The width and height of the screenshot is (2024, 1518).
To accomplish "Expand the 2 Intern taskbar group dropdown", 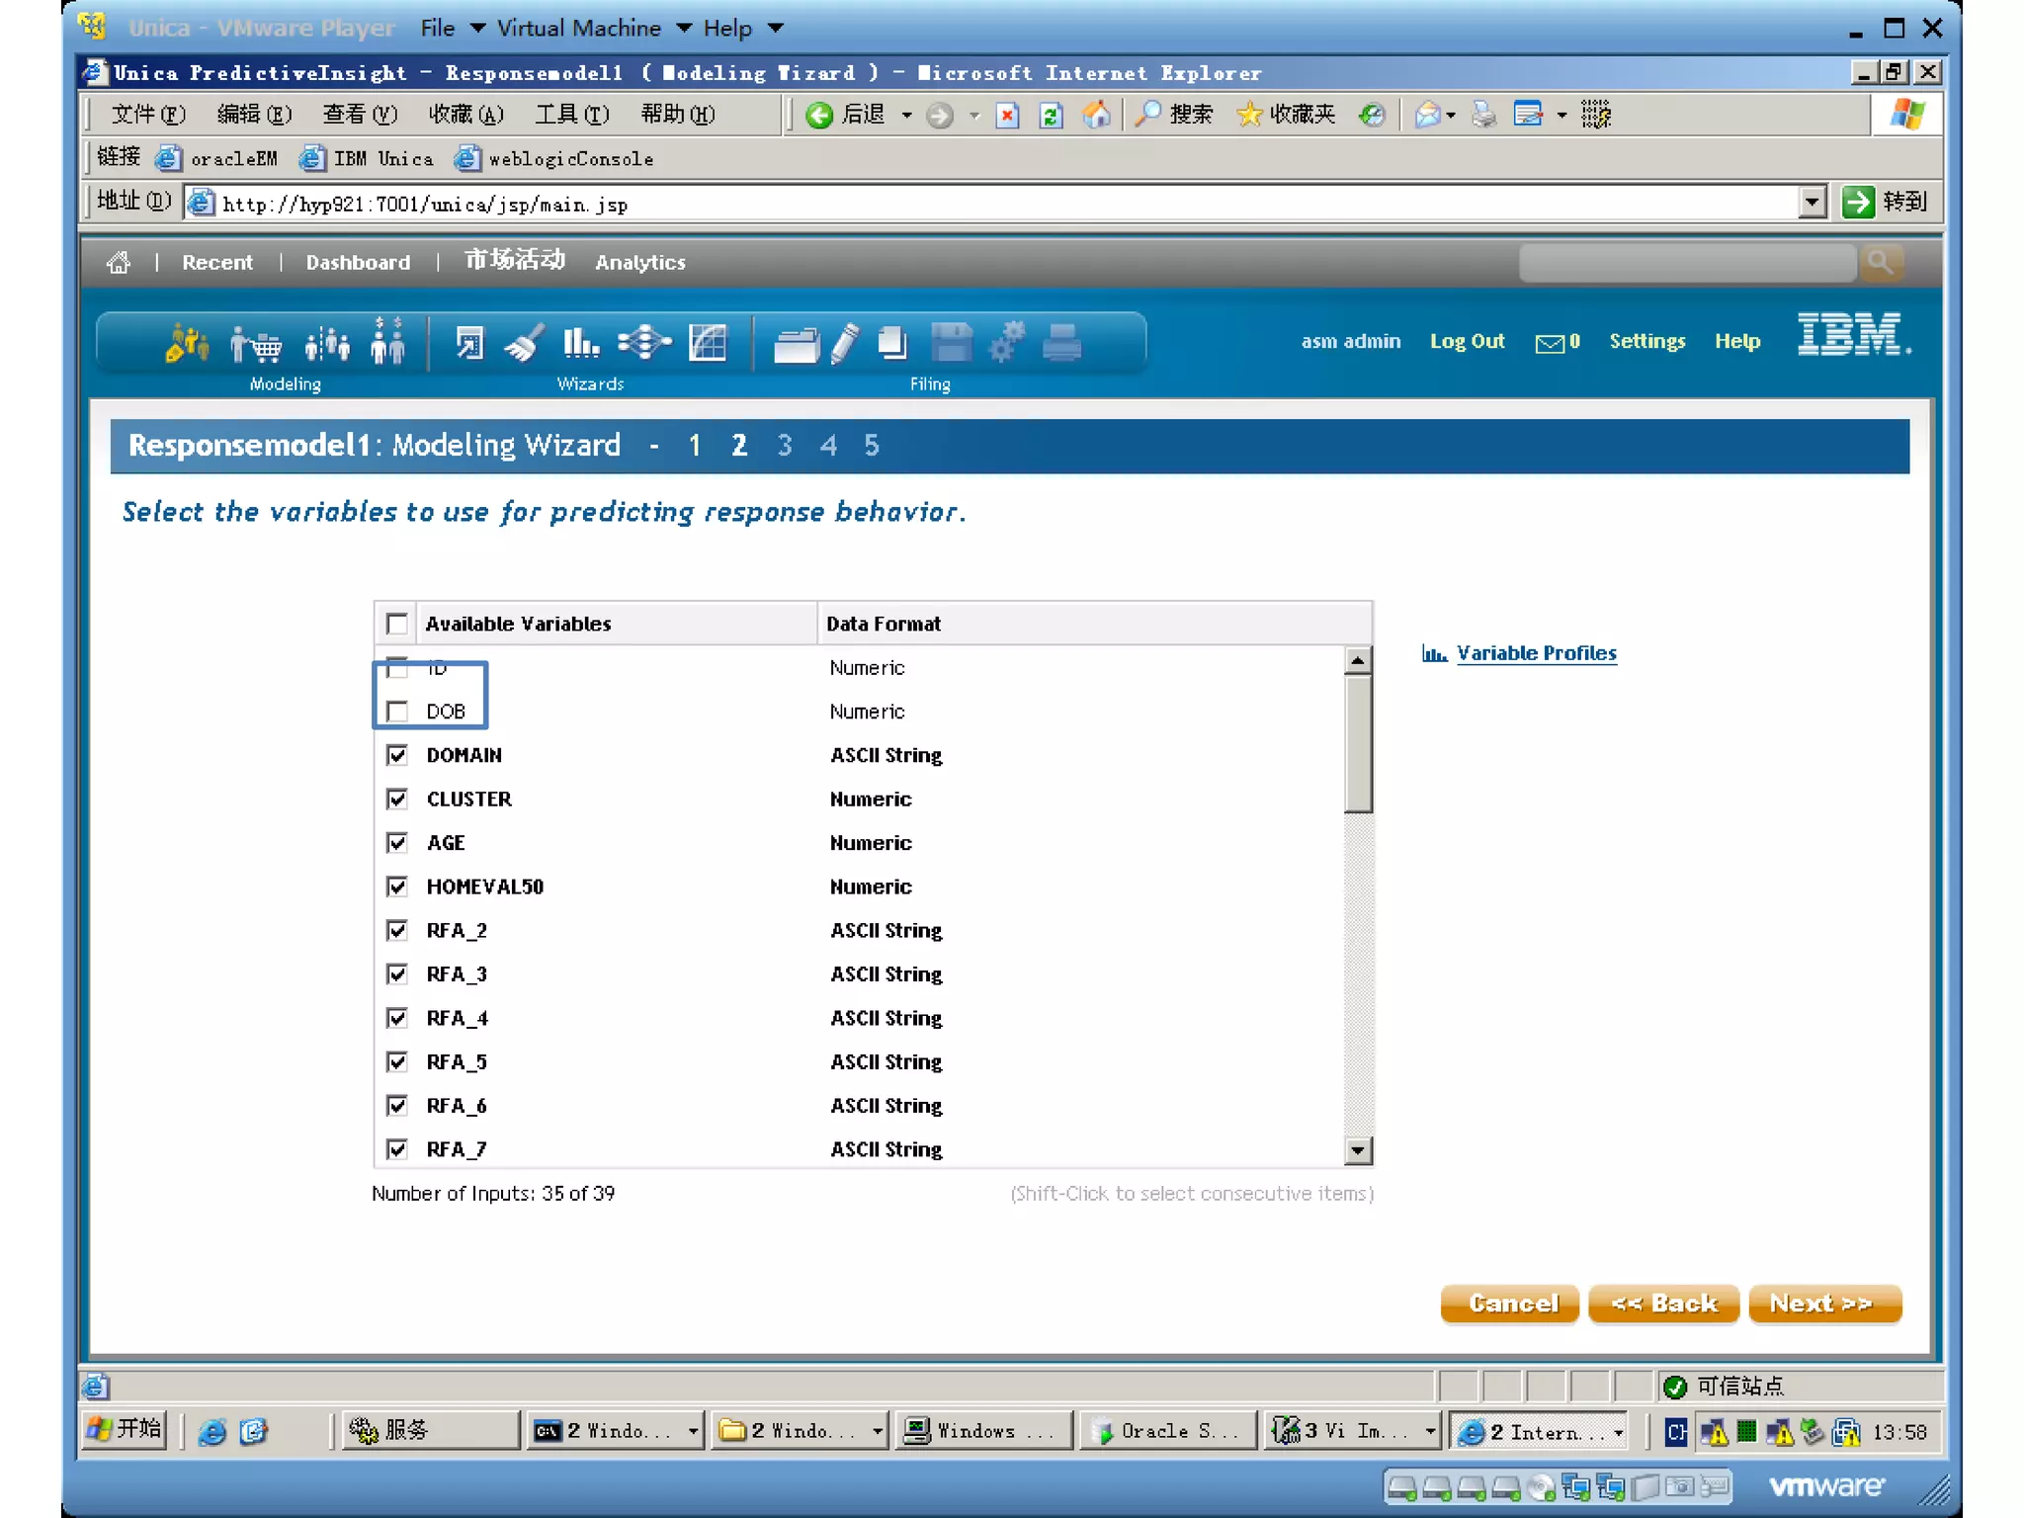I will click(x=1619, y=1432).
